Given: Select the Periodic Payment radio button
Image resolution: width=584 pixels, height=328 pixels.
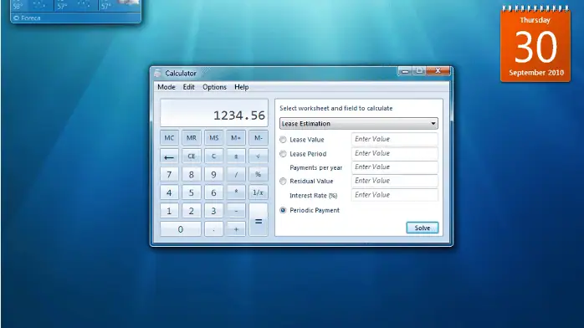Looking at the screenshot, I should (x=283, y=210).
